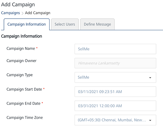163x130 pixels.
Task: Focus the Campaign Name input field
Action: click(115, 49)
